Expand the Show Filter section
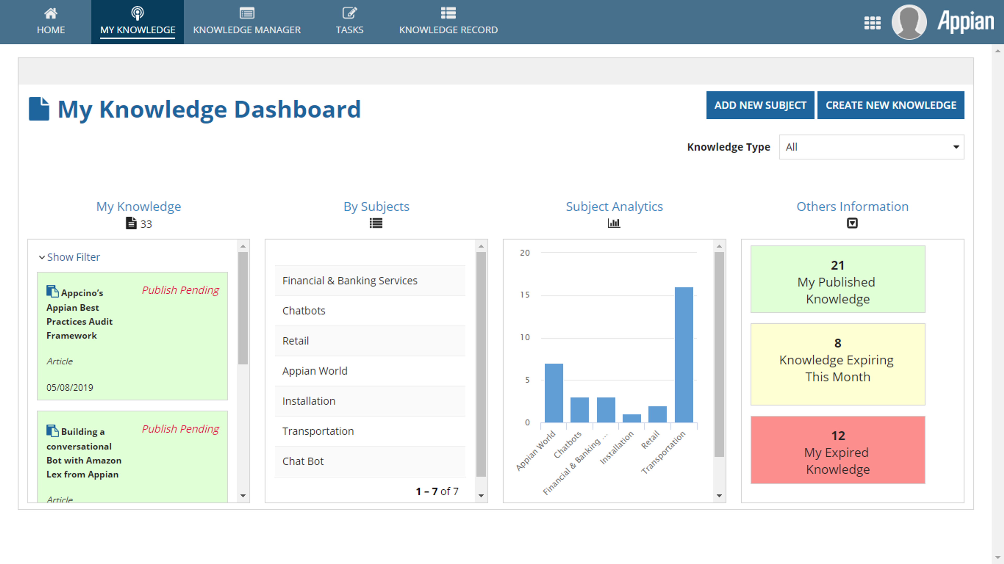The image size is (1004, 564). tap(69, 257)
